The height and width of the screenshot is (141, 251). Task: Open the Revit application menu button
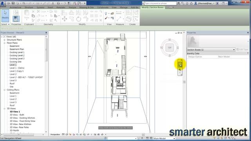click(3, 4)
